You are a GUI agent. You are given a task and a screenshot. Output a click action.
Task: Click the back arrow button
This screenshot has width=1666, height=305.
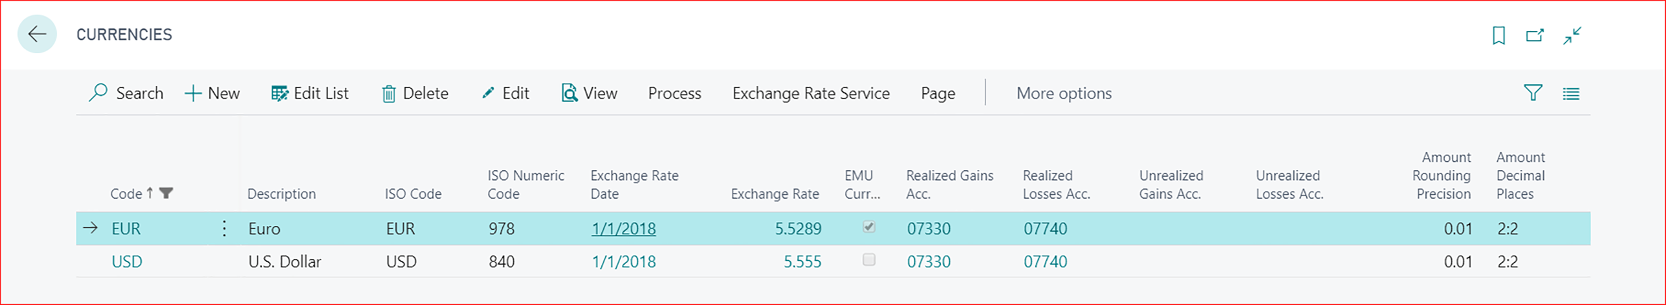point(37,34)
